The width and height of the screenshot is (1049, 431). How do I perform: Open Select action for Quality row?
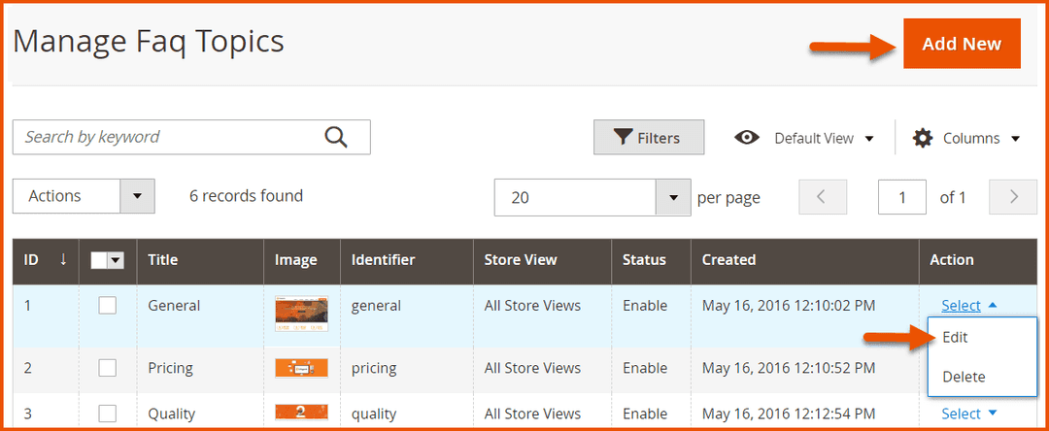pyautogui.click(x=968, y=414)
